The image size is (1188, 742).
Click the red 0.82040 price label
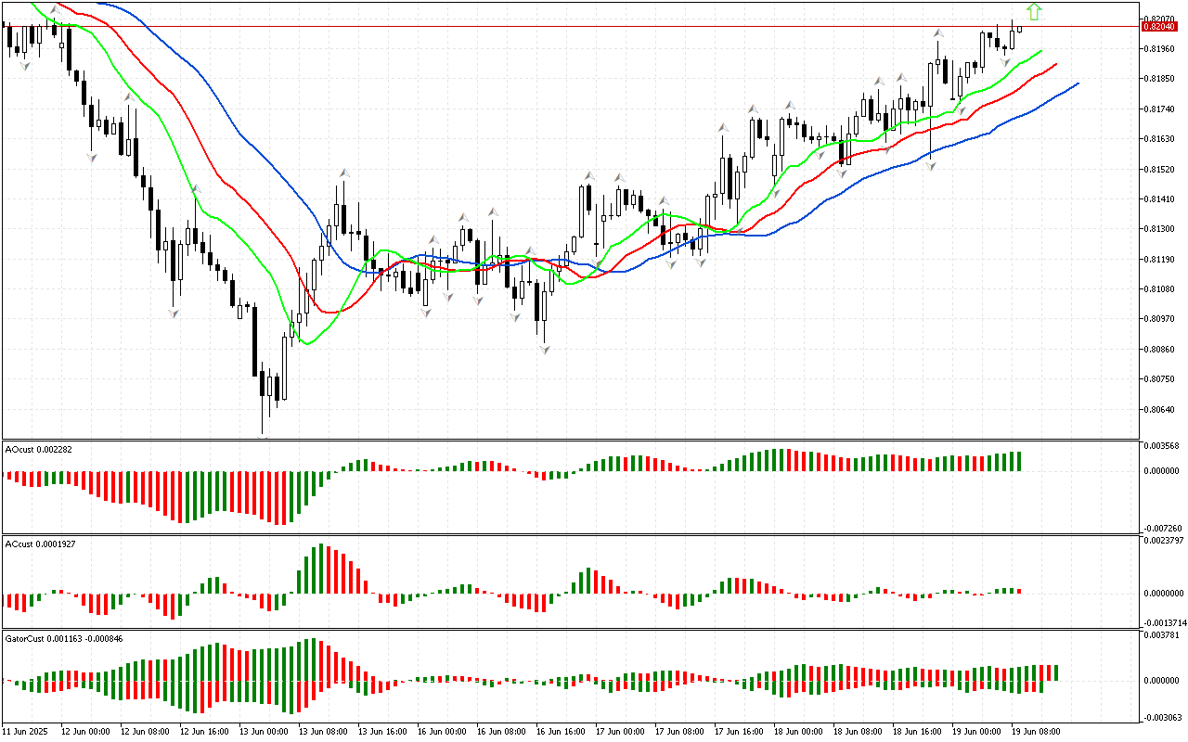point(1159,27)
